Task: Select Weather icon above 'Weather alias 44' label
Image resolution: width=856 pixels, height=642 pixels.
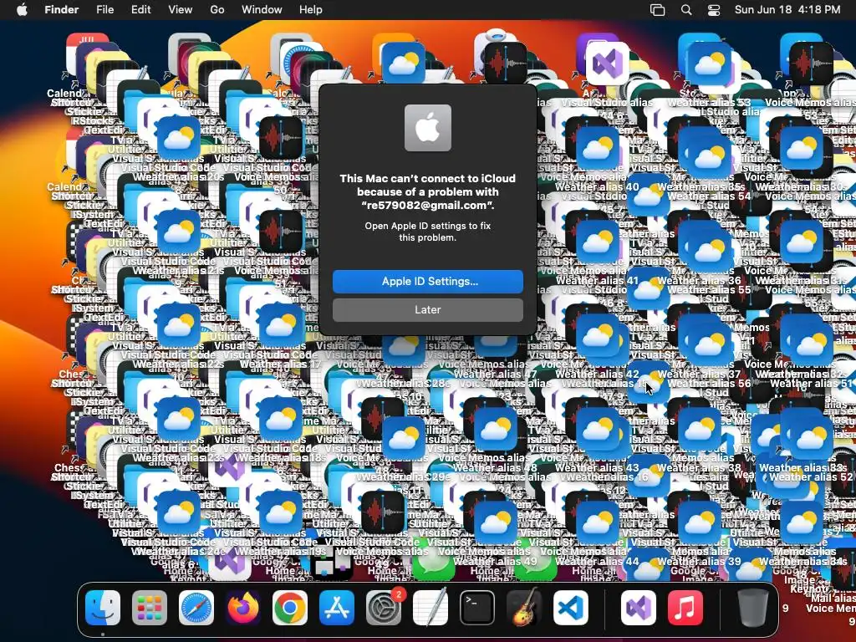Action: tap(598, 522)
